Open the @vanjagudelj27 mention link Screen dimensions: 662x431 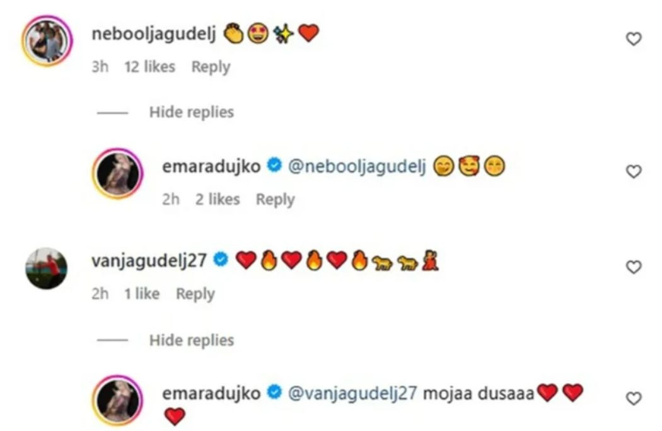tap(352, 393)
